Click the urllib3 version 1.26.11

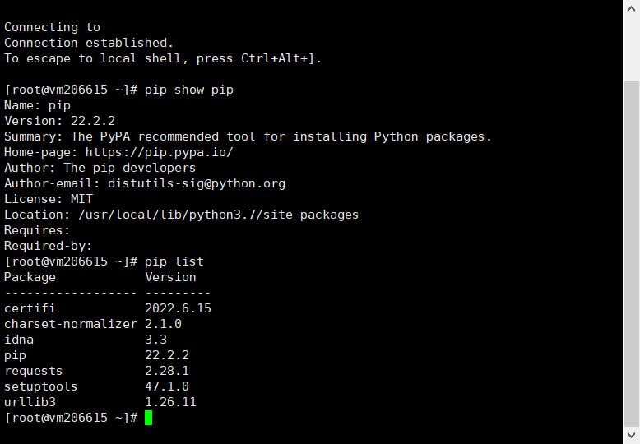point(170,402)
